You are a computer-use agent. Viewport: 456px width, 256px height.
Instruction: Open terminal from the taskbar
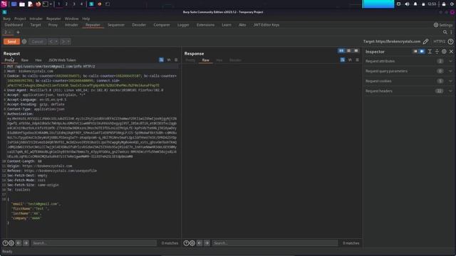[x=46, y=4]
